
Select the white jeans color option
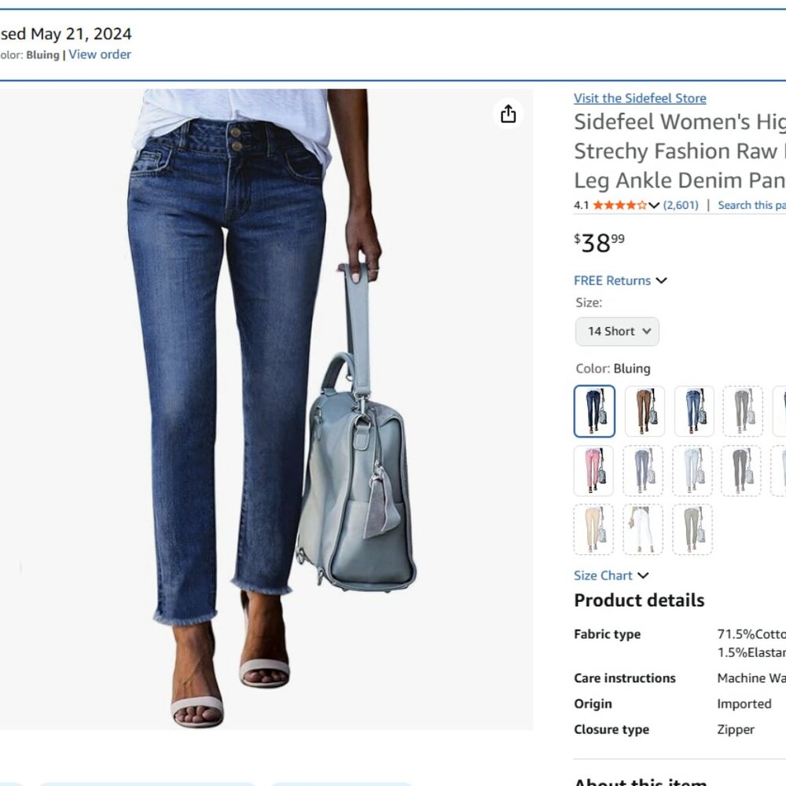(x=643, y=529)
